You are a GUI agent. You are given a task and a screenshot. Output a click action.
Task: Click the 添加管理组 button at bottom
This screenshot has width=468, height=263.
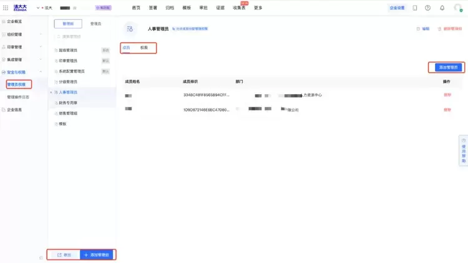96,255
